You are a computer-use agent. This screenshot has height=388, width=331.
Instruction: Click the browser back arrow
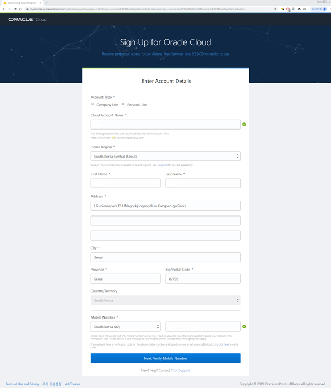[4, 9]
